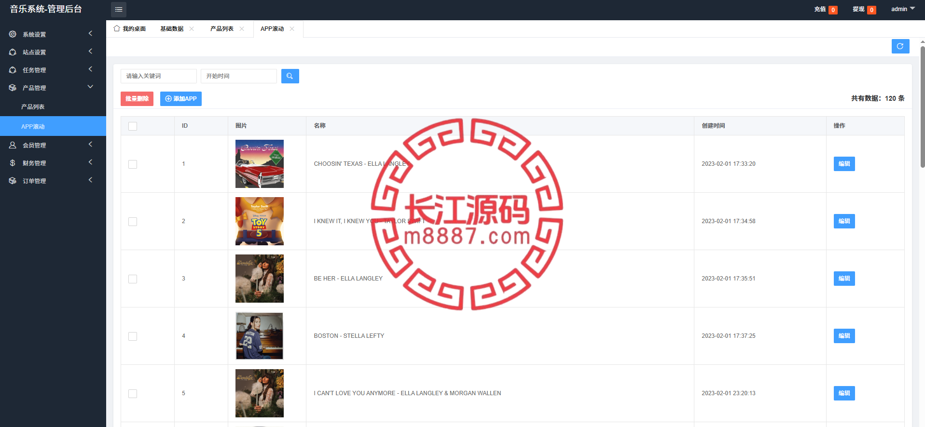Click the 音乐系统-管理后台 title
This screenshot has width=925, height=427.
[46, 9]
